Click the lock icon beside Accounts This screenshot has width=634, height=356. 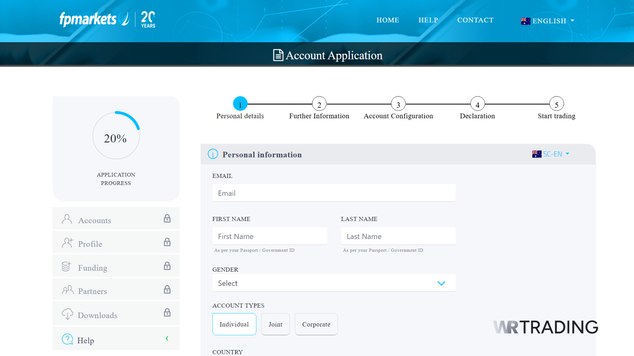tap(167, 219)
